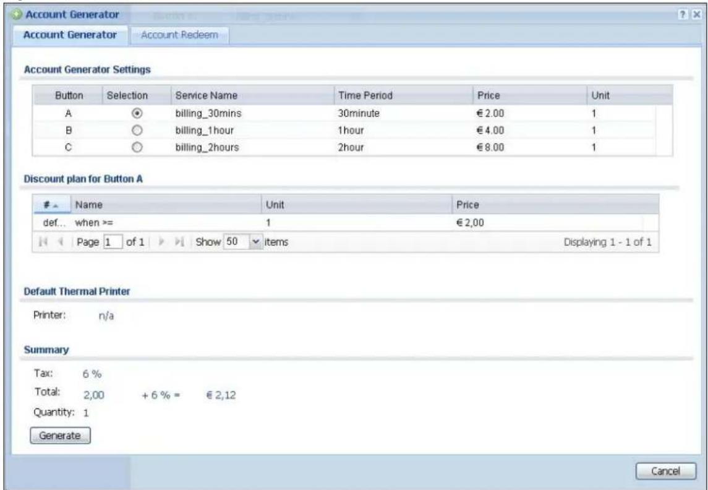This screenshot has height=490, width=708.
Task: Click the € 4.00 price cell
Action: pyautogui.click(x=490, y=131)
